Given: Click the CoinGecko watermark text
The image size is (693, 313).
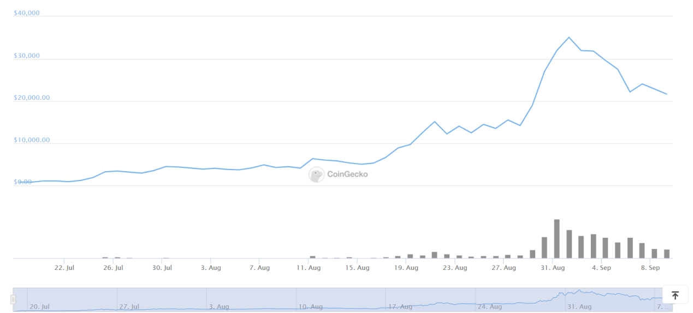Looking at the screenshot, I should (347, 174).
